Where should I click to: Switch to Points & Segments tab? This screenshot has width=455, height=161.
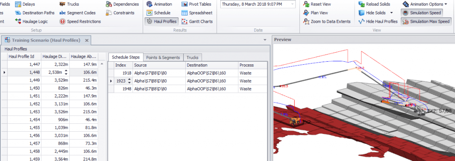[x=164, y=57]
